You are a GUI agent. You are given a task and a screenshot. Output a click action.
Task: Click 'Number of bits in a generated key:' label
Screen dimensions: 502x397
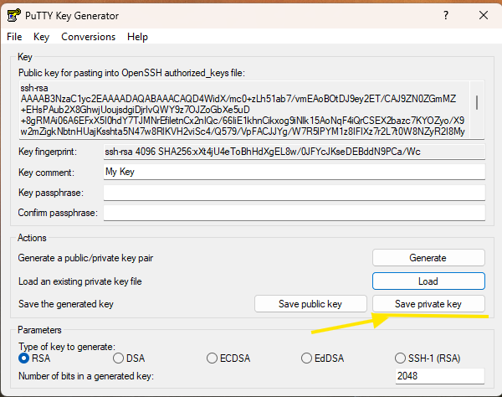(86, 376)
